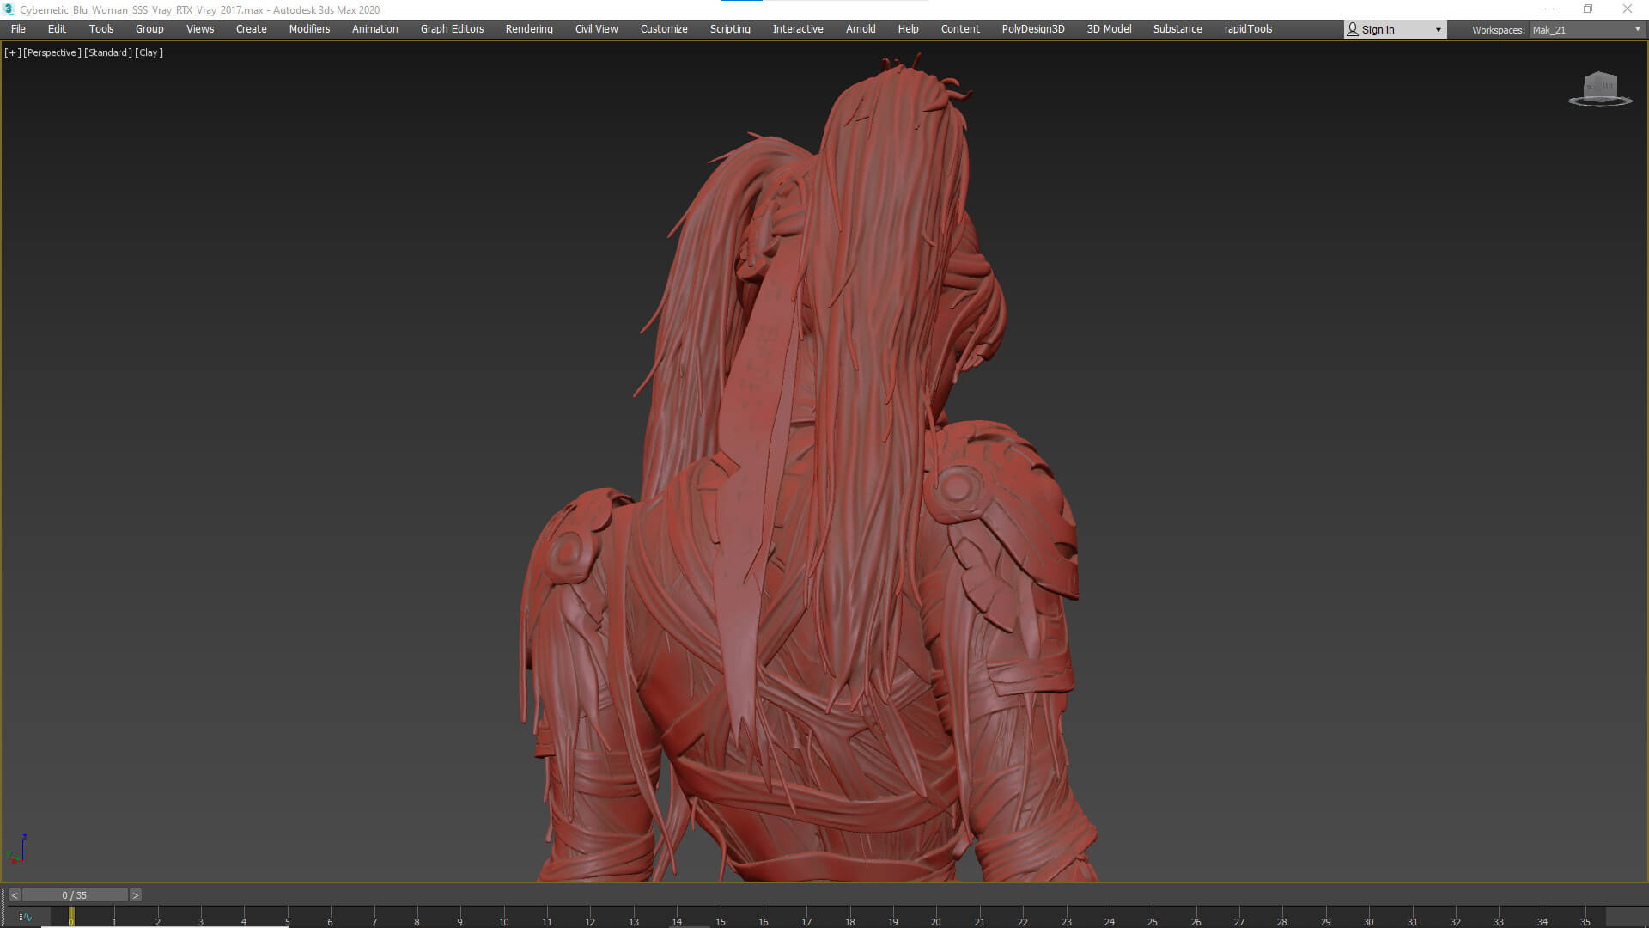This screenshot has width=1649, height=928.
Task: Open the Help menu
Action: (909, 29)
